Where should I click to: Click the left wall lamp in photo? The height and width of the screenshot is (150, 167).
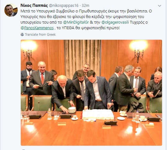tap(28, 53)
